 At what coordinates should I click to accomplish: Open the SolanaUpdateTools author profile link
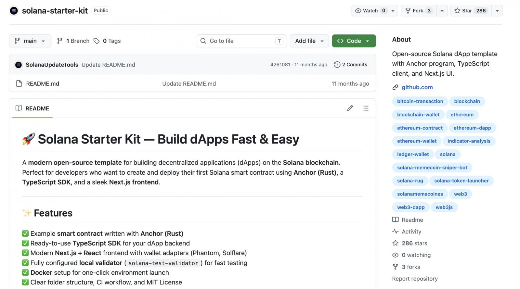pyautogui.click(x=52, y=65)
